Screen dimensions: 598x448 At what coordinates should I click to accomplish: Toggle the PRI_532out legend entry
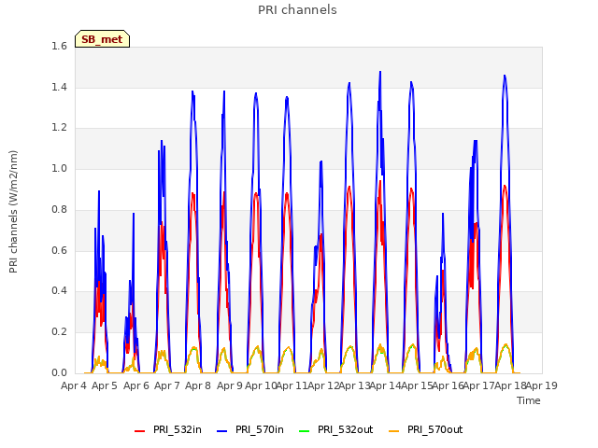pyautogui.click(x=336, y=429)
